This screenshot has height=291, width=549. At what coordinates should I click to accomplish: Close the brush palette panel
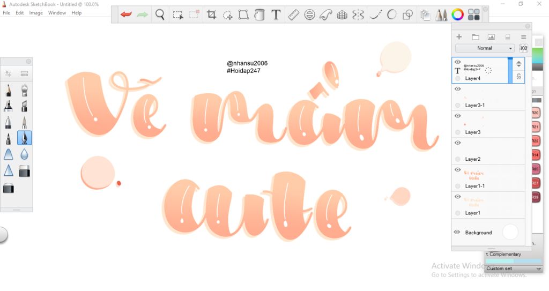(x=28, y=62)
